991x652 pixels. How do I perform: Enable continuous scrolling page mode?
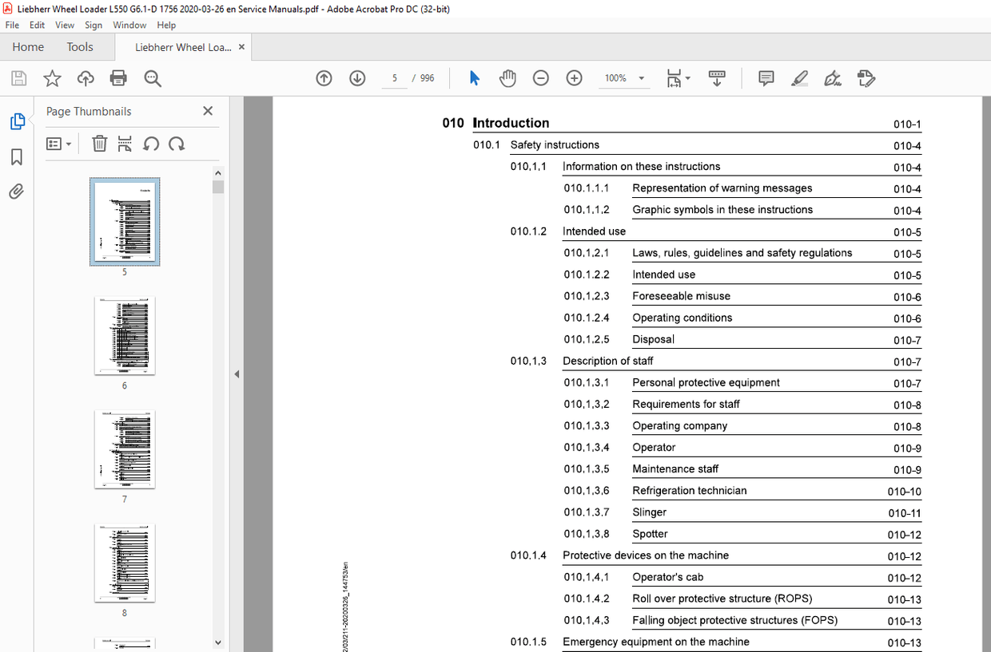click(x=717, y=78)
